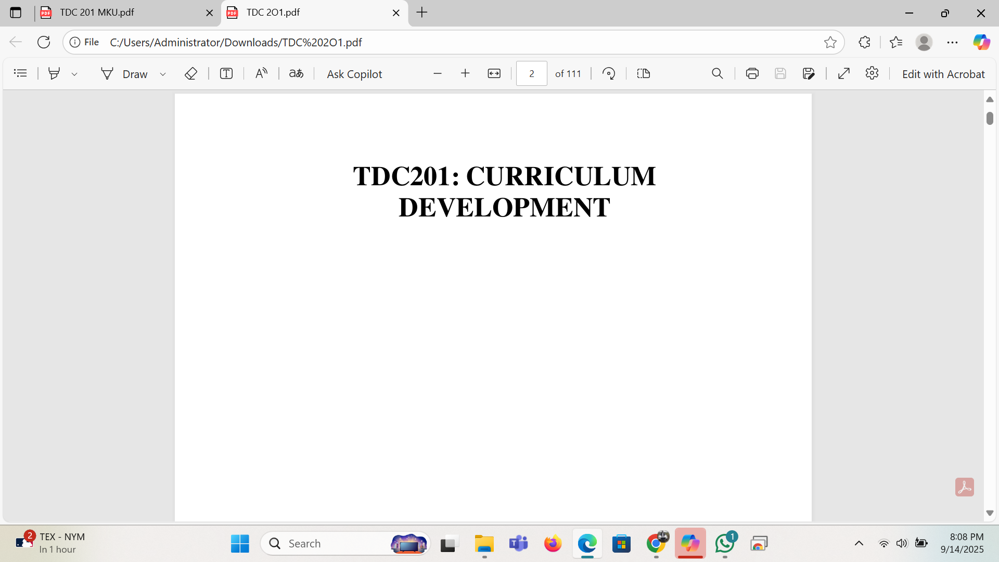Open the table of contents sidebar
This screenshot has width=999, height=562.
click(x=20, y=73)
